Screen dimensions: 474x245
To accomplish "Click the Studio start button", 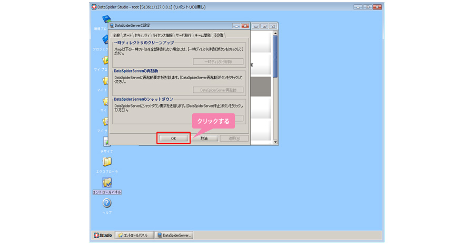I will pyautogui.click(x=103, y=235).
